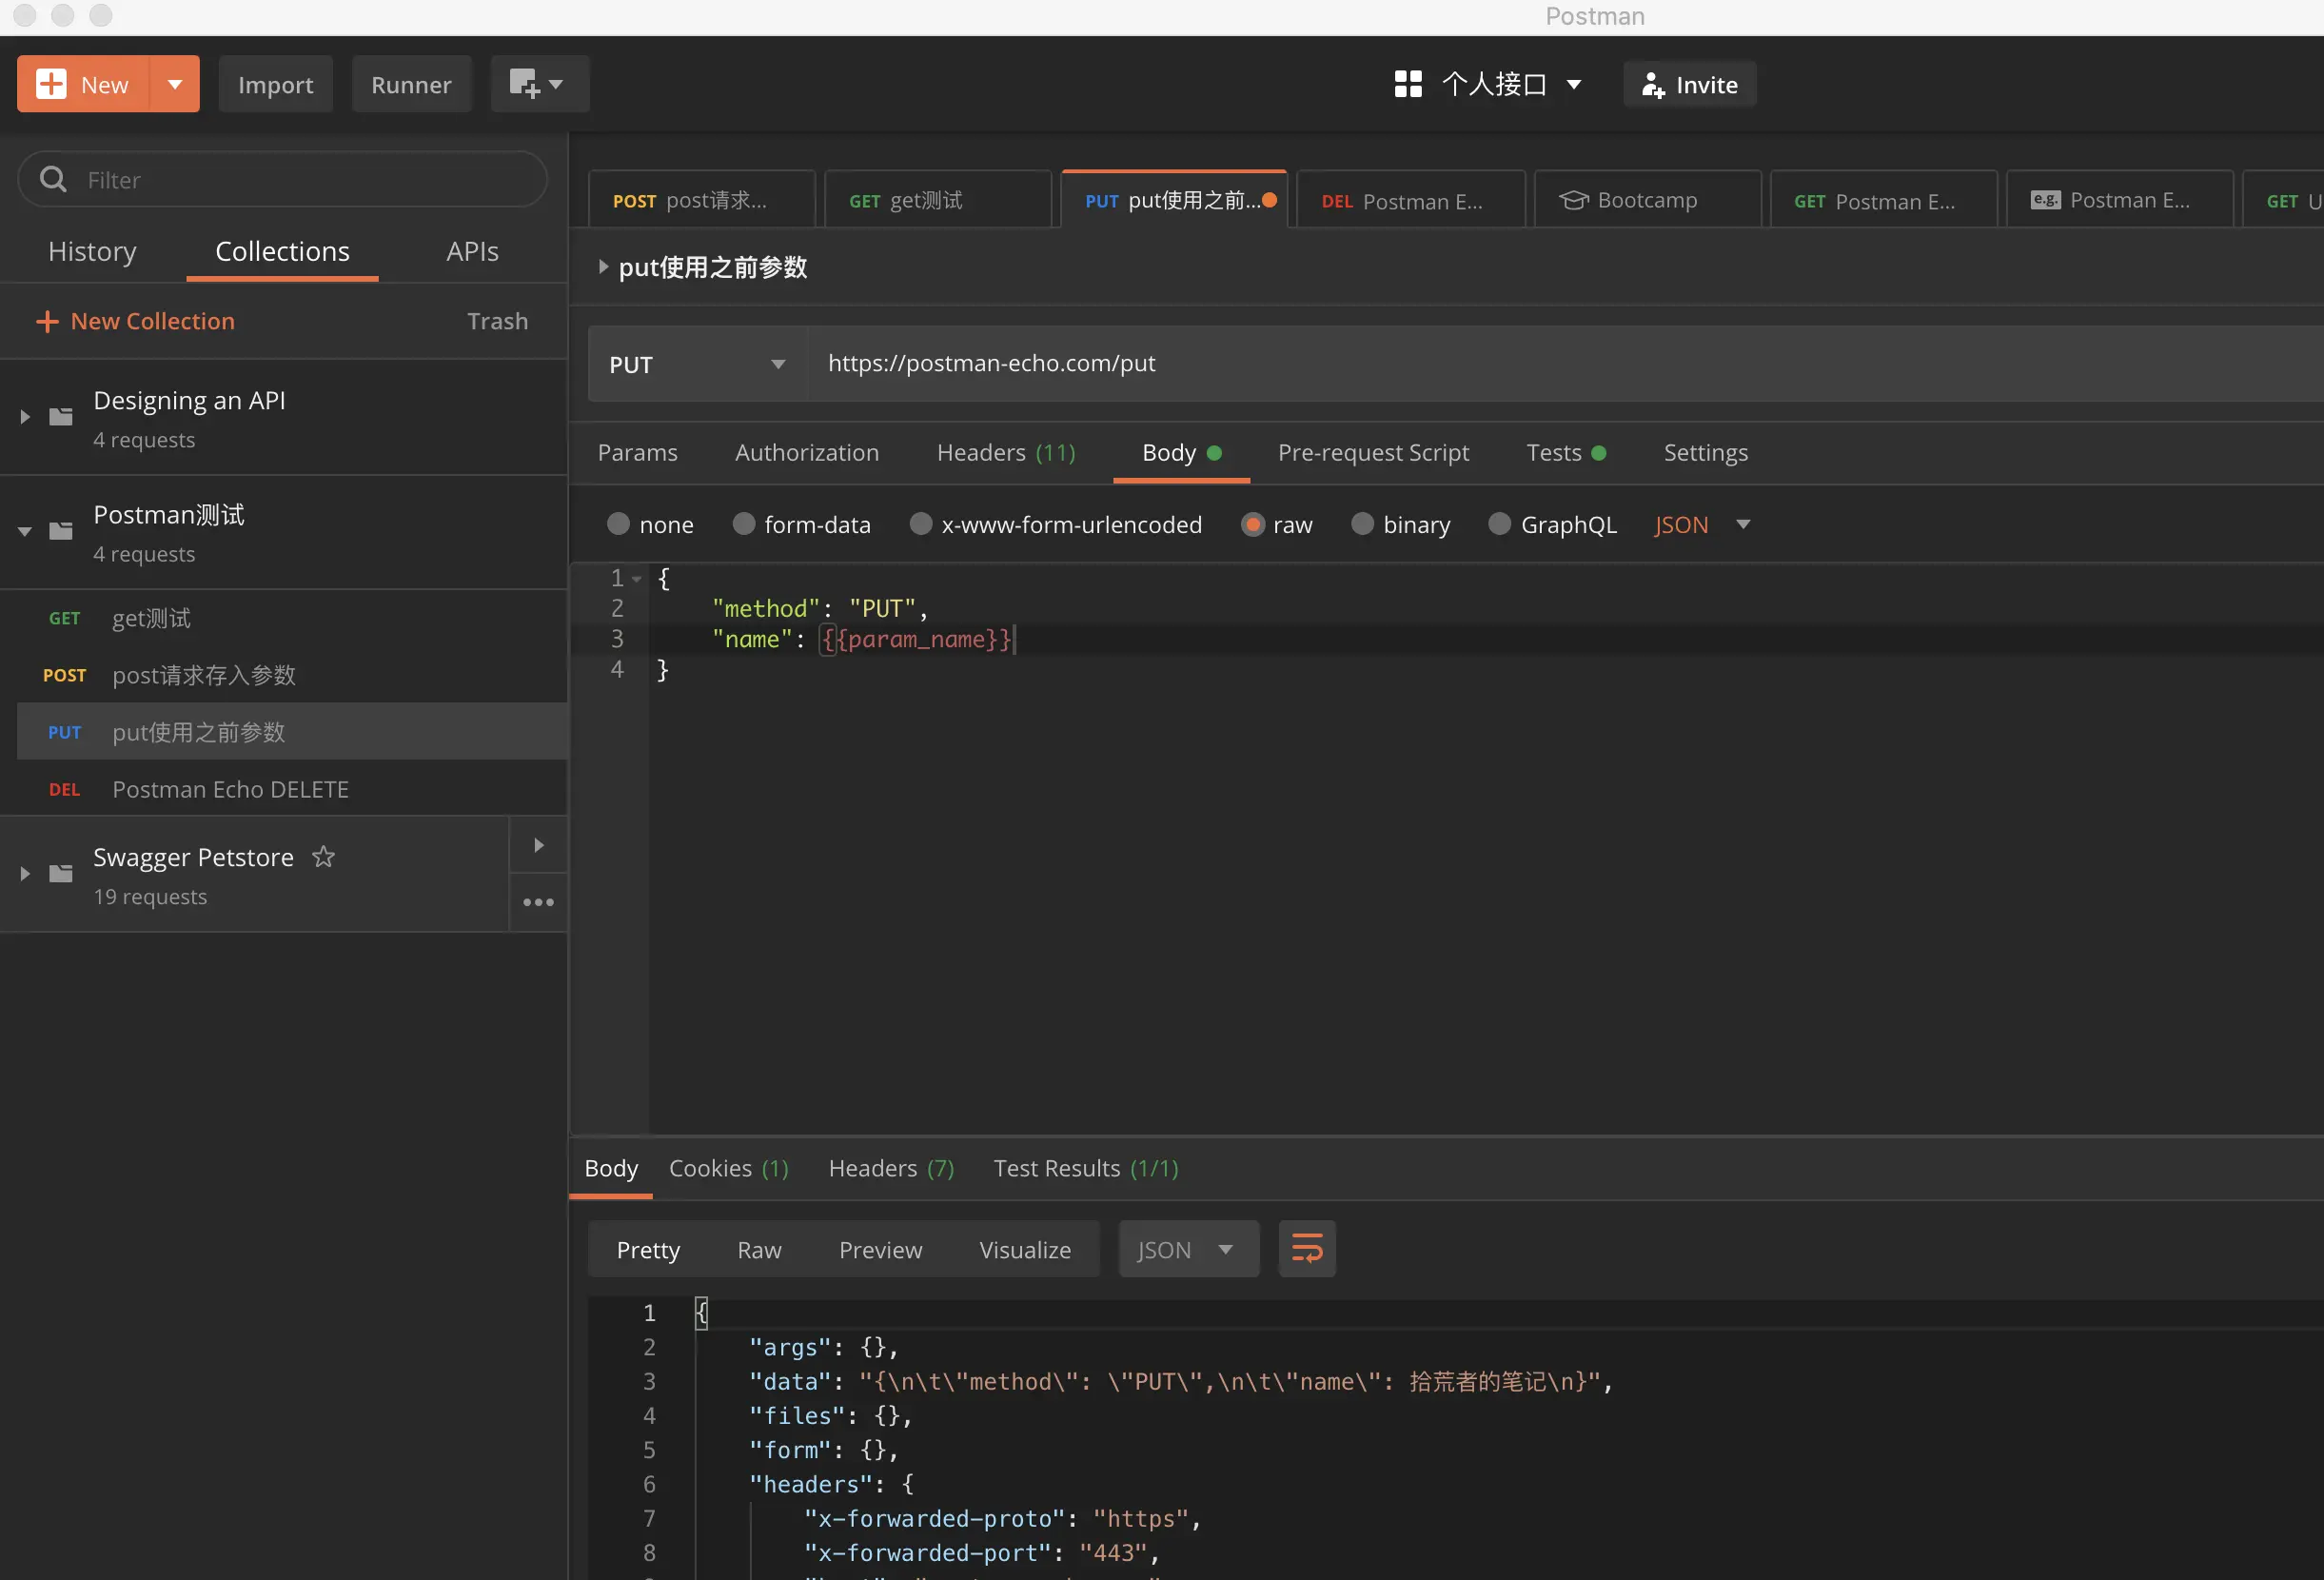The width and height of the screenshot is (2324, 1580).
Task: Expand the Designing an API collection
Action: click(x=25, y=417)
